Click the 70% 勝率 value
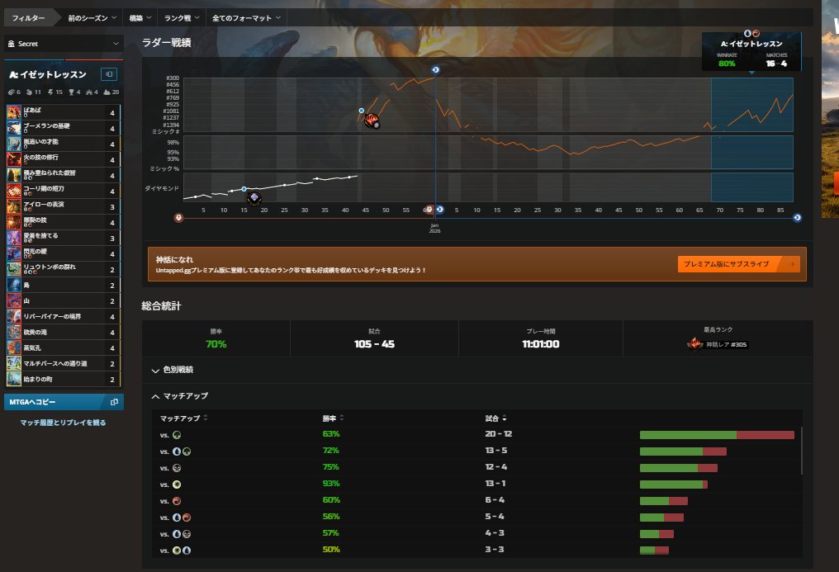This screenshot has height=572, width=839. click(x=216, y=344)
